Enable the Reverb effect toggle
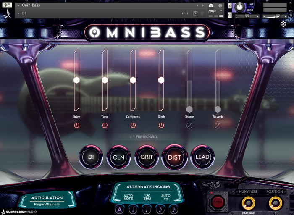The image size is (294, 215). pyautogui.click(x=218, y=126)
